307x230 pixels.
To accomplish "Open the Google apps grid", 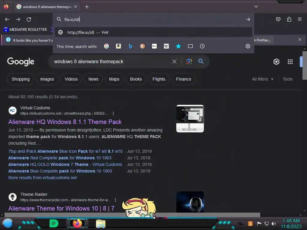I will coord(290,62).
